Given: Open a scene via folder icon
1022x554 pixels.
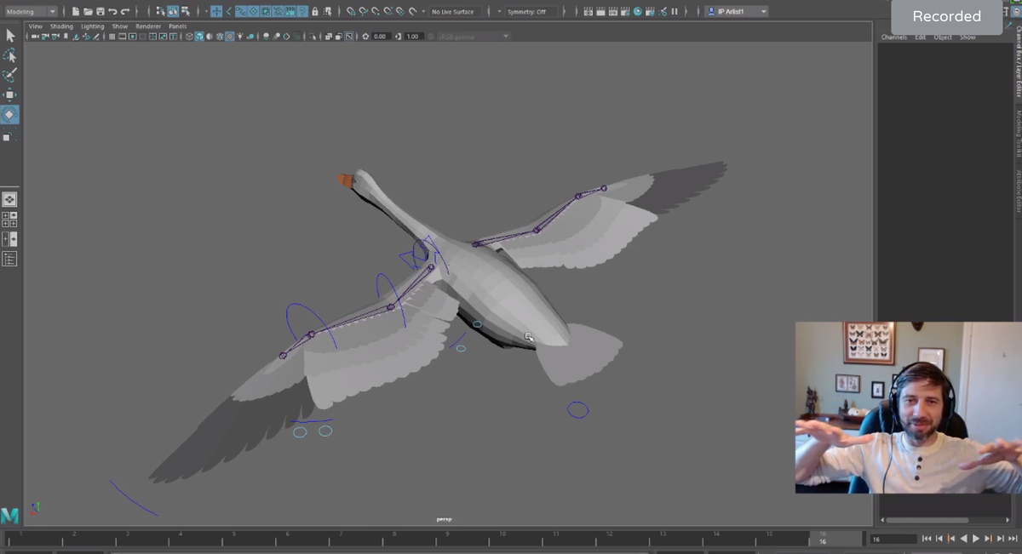Looking at the screenshot, I should tap(88, 11).
